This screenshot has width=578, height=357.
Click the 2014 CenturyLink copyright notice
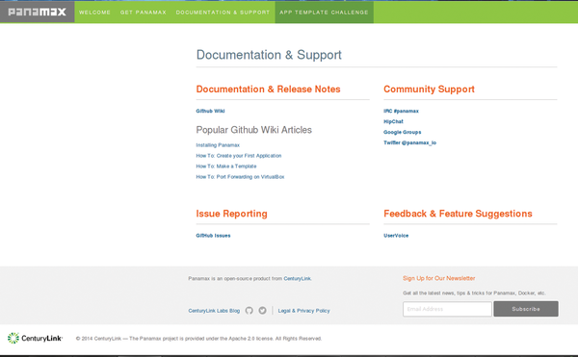point(198,339)
